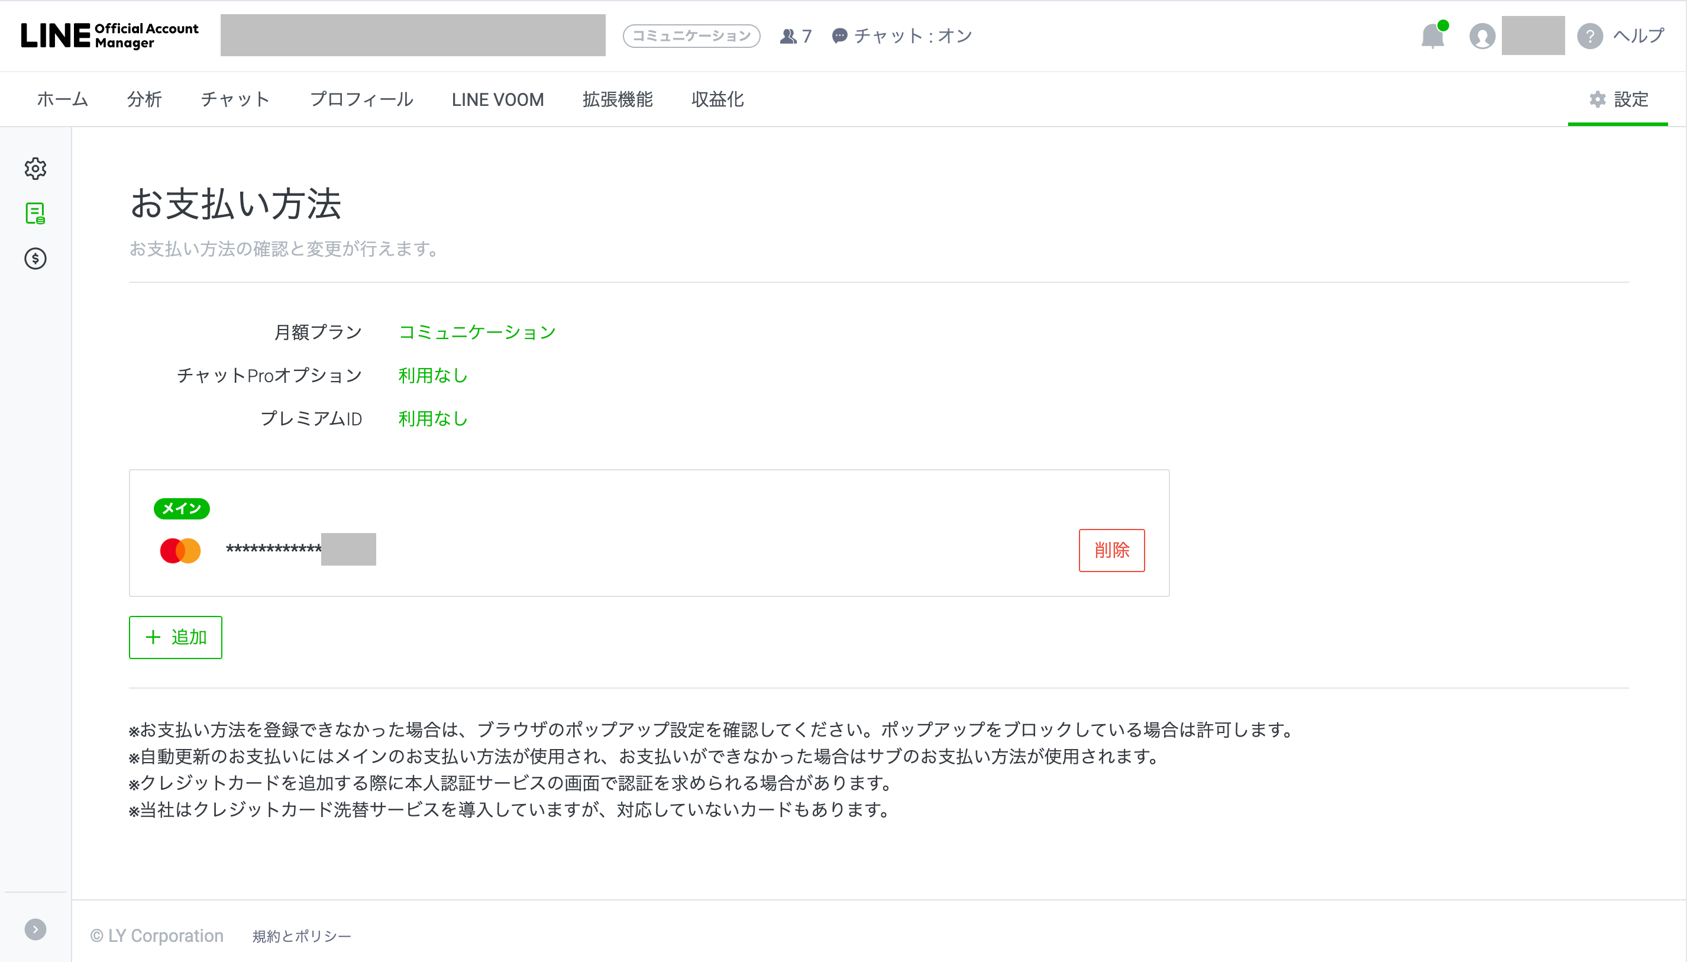
Task: Open the user profile avatar icon
Action: [x=1482, y=35]
